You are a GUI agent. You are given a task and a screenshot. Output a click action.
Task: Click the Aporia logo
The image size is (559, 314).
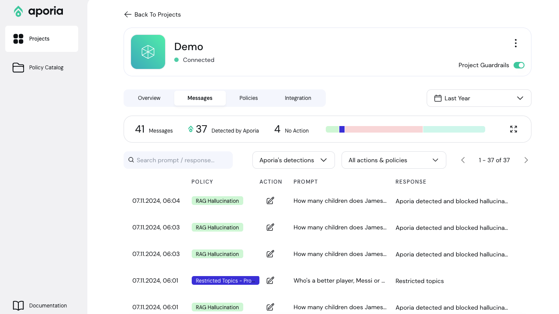point(38,11)
